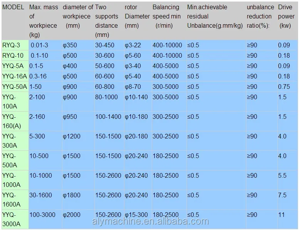This screenshot has height=230, width=300.
Task: Select the φ15-300 rotor diameter cell
Action: pyautogui.click(x=136, y=215)
